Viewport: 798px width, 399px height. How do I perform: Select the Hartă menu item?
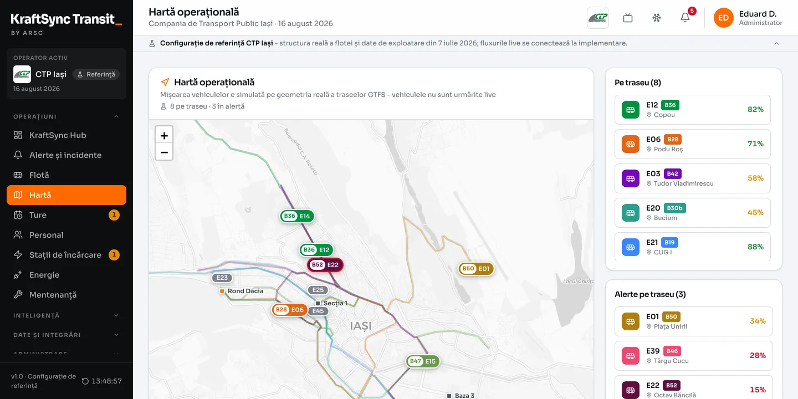pos(66,195)
